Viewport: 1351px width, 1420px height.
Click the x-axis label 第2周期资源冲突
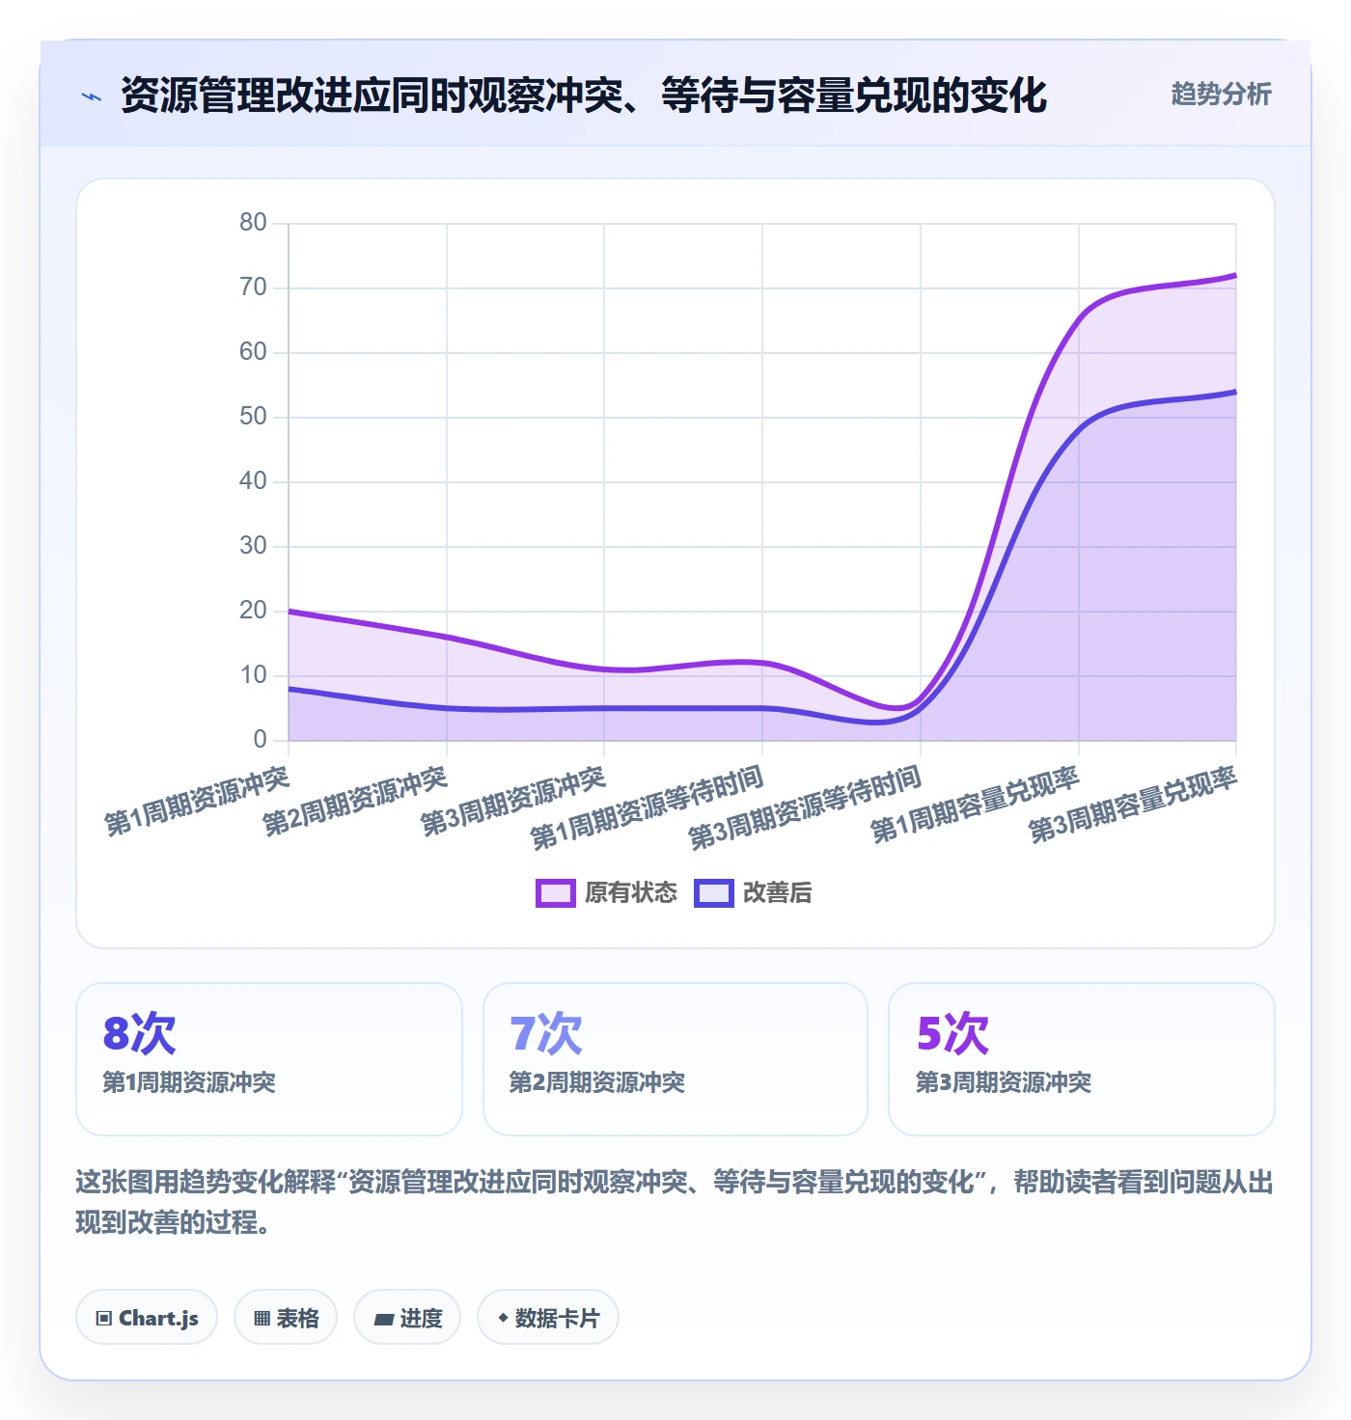(355, 802)
